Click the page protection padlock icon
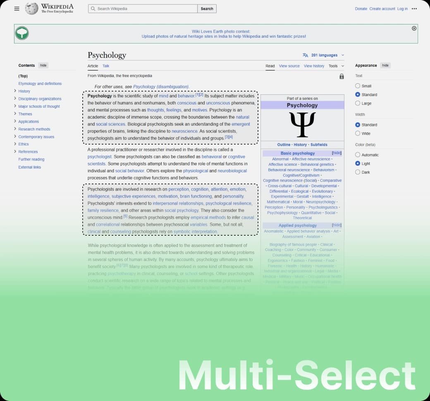 [342, 76]
